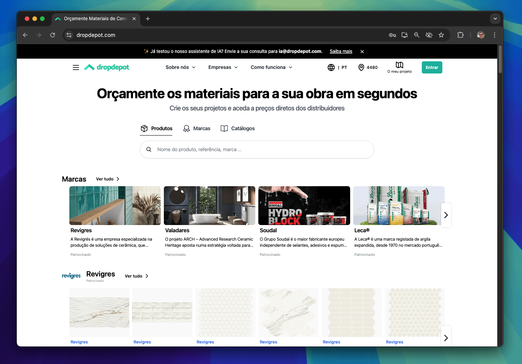The width and height of the screenshot is (522, 364).
Task: Focus the product search input field
Action: [x=257, y=150]
